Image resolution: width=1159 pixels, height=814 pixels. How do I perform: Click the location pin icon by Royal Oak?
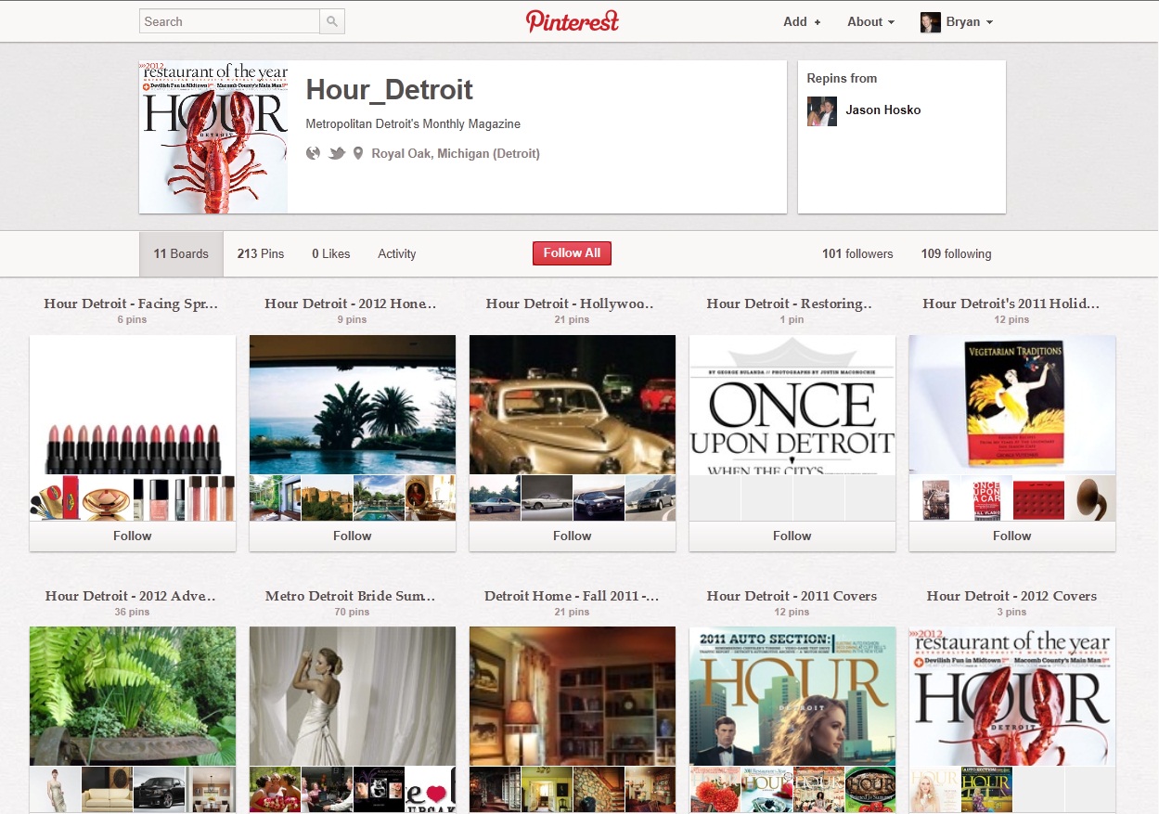click(x=358, y=153)
